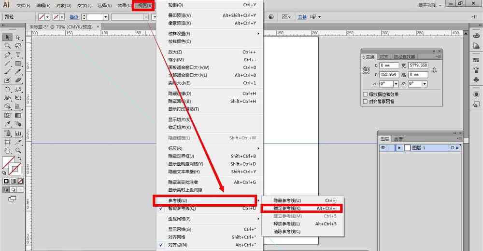Select the Type (T) tool
This screenshot has height=251, width=483.
point(18,55)
